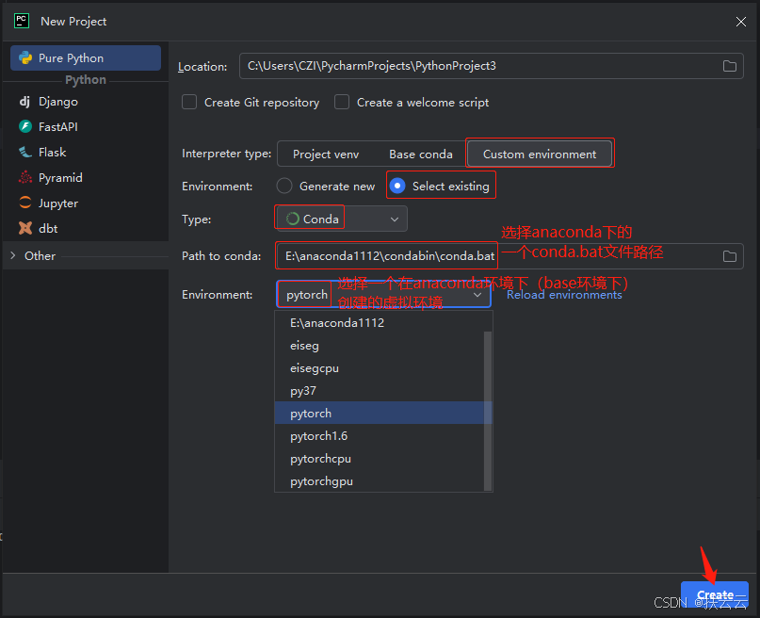Viewport: 760px width, 618px height.
Task: Pick py37 from the environment list
Action: 380,391
